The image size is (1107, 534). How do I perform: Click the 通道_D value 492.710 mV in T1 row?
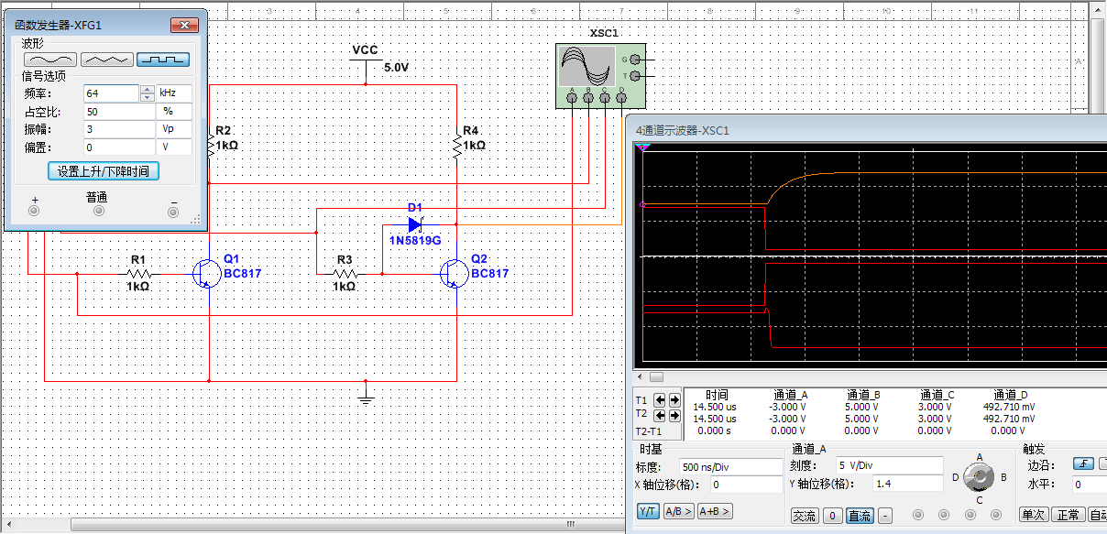[x=1008, y=407]
